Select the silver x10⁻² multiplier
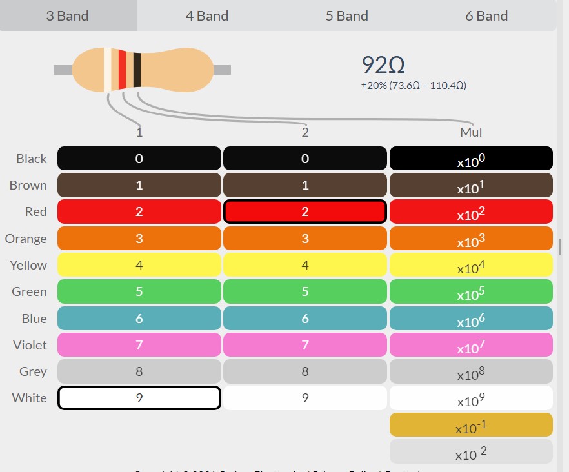 pos(471,451)
